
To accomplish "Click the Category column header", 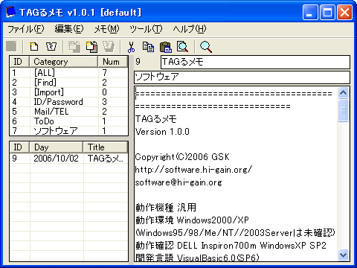I will click(63, 62).
